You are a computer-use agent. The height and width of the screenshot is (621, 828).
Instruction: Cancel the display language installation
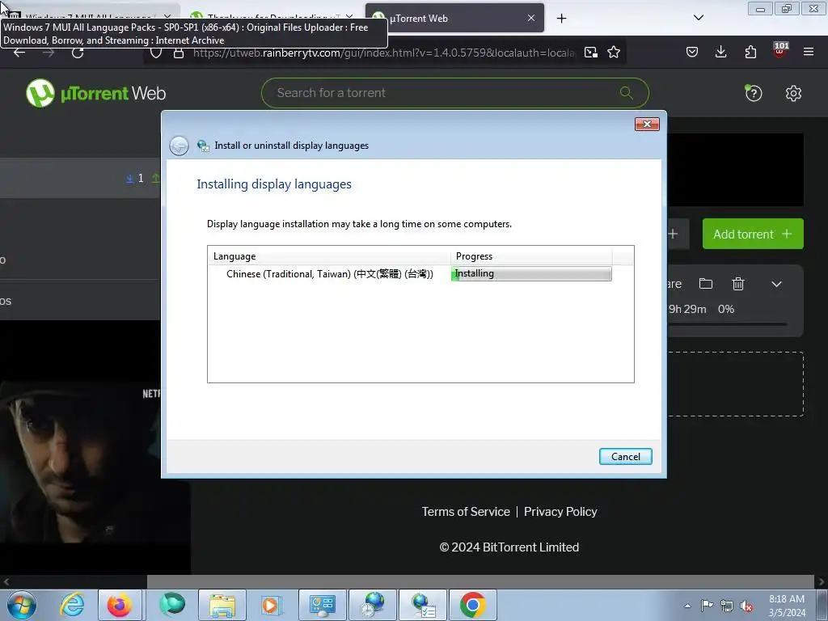(x=625, y=457)
